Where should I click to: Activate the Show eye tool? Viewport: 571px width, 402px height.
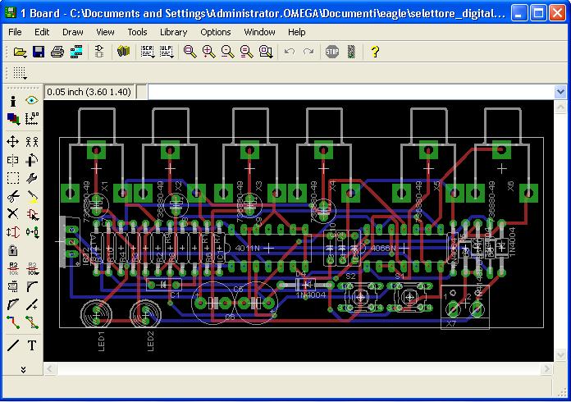(x=32, y=100)
